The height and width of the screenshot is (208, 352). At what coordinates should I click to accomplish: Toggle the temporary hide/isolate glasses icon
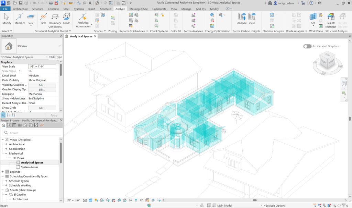[x=130, y=200]
